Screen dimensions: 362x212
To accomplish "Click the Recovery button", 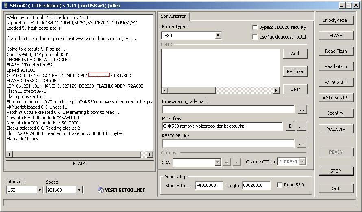I will [x=336, y=129].
